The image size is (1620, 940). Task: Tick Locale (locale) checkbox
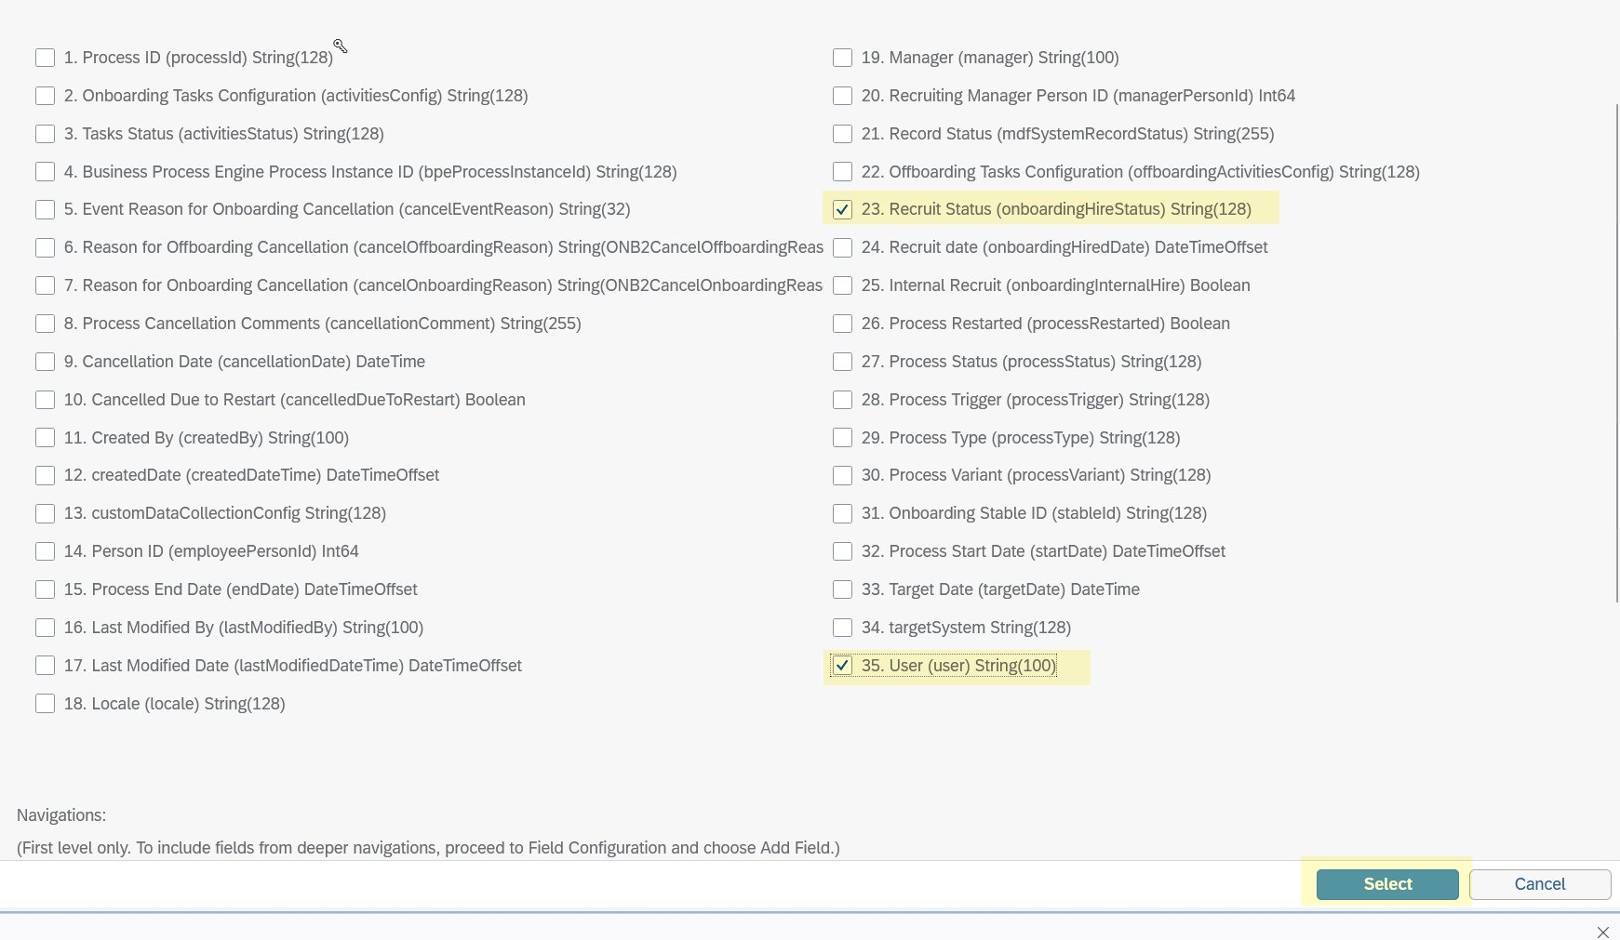click(45, 704)
